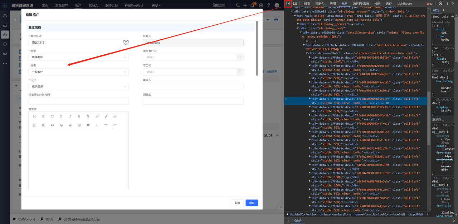Click the italic icon in rich text toolbar

(x=70, y=116)
